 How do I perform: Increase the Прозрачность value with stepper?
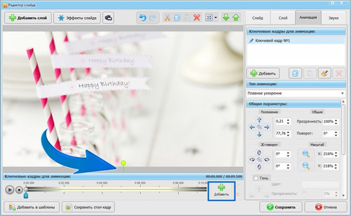[x=337, y=120]
